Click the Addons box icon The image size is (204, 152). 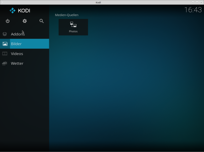coord(5,34)
